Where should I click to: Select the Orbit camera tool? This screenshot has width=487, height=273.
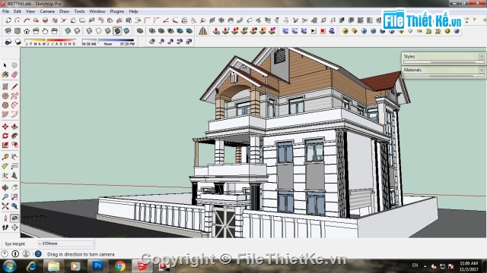pyautogui.click(x=5, y=187)
